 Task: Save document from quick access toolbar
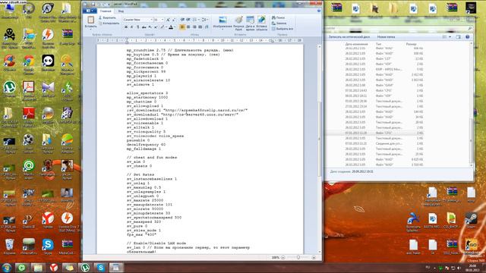[93, 4]
